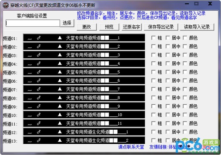Edit the 频道06 name text field

(x=84, y=80)
